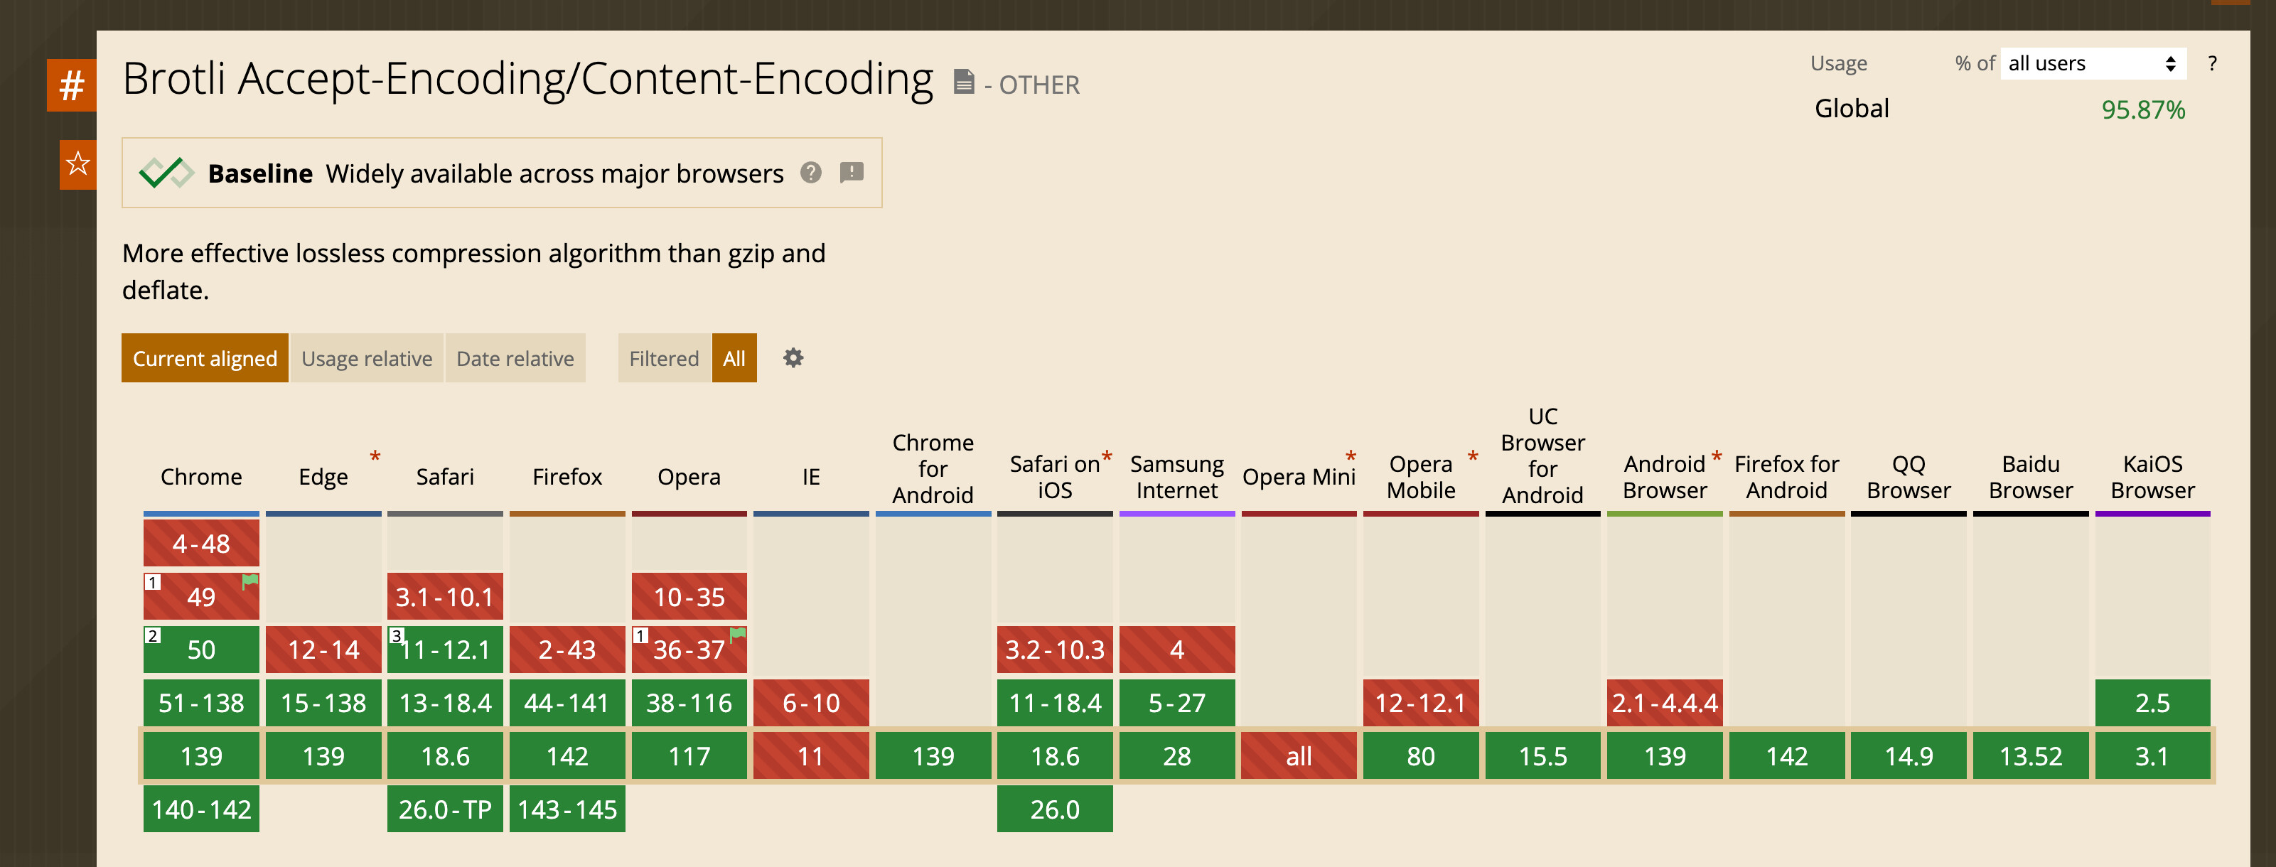This screenshot has width=2276, height=867.
Task: Star this feature as favorite
Action: pos(77,163)
